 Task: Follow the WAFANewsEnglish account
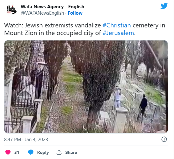tap(75, 13)
